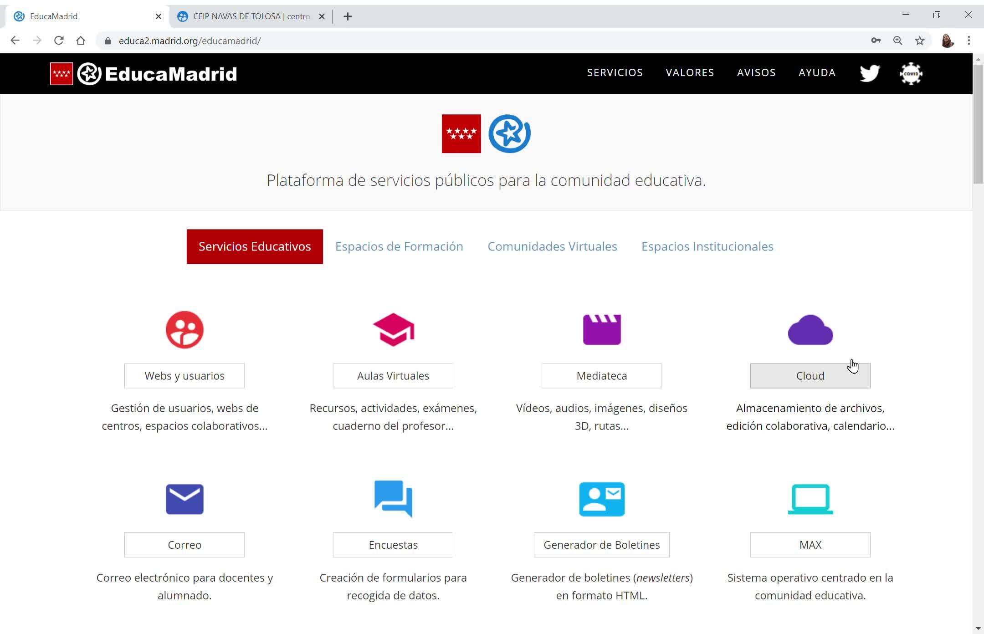
Task: Click the Webs y usuarios red icon
Action: (184, 330)
